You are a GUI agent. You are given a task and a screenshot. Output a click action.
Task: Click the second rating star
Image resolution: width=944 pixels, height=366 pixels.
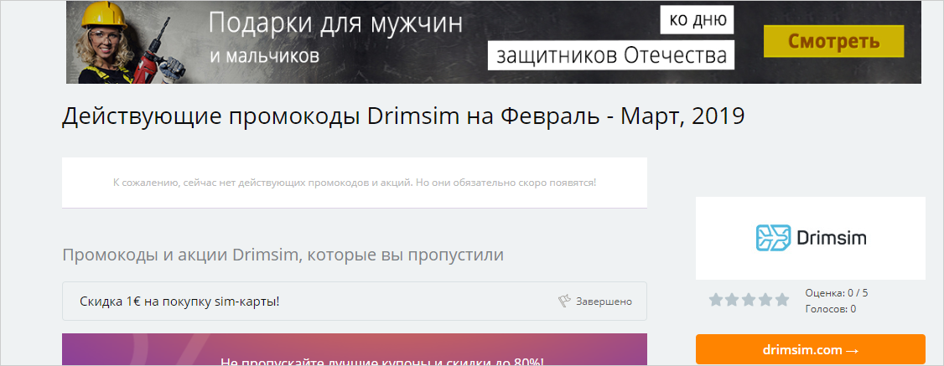click(x=733, y=300)
